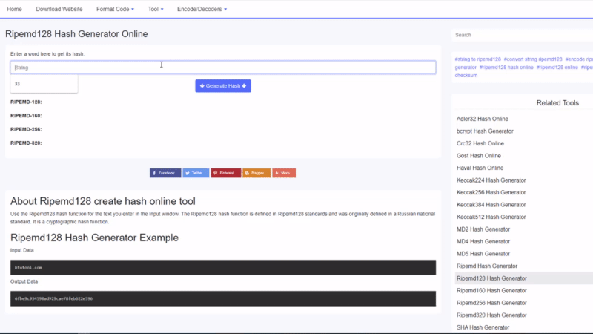Open the '#string to ripemd128' tag link

click(478, 59)
